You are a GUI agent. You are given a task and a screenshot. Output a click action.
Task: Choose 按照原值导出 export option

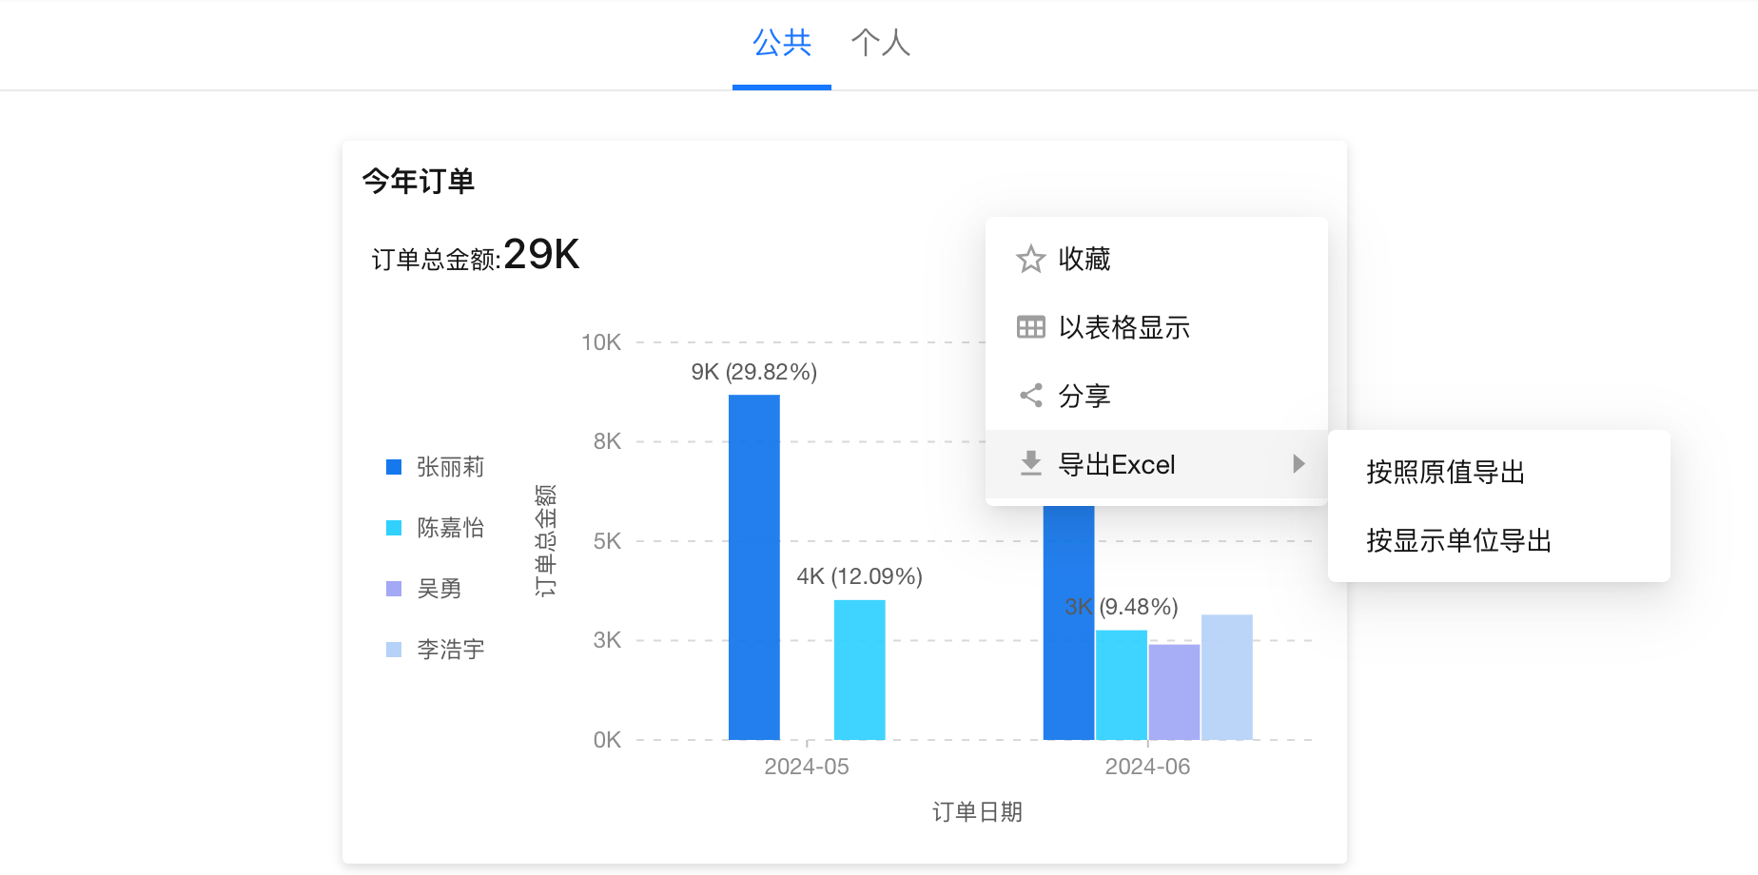(x=1445, y=472)
